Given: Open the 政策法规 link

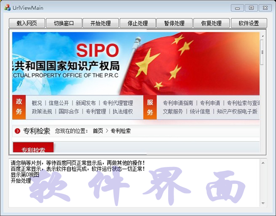Looking at the screenshot, I should pyautogui.click(x=42, y=111).
